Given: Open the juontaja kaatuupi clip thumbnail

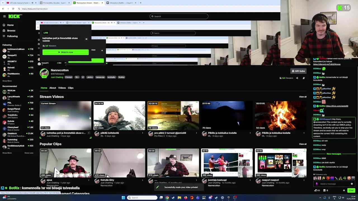Looking at the screenshot, I should [x=227, y=163].
